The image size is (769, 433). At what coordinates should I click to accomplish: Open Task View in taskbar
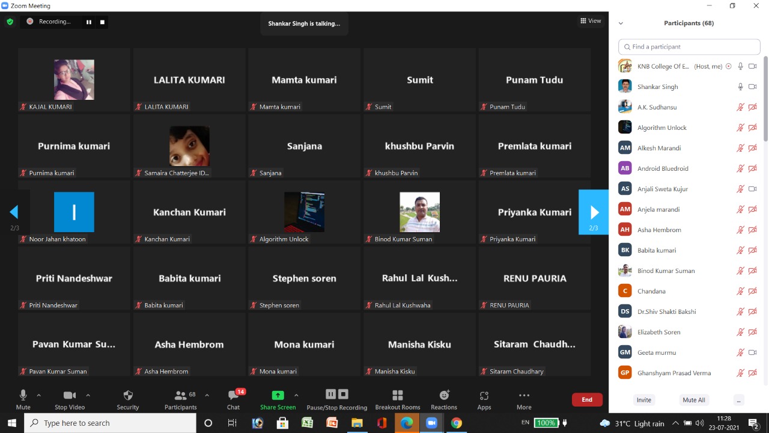pyautogui.click(x=233, y=423)
